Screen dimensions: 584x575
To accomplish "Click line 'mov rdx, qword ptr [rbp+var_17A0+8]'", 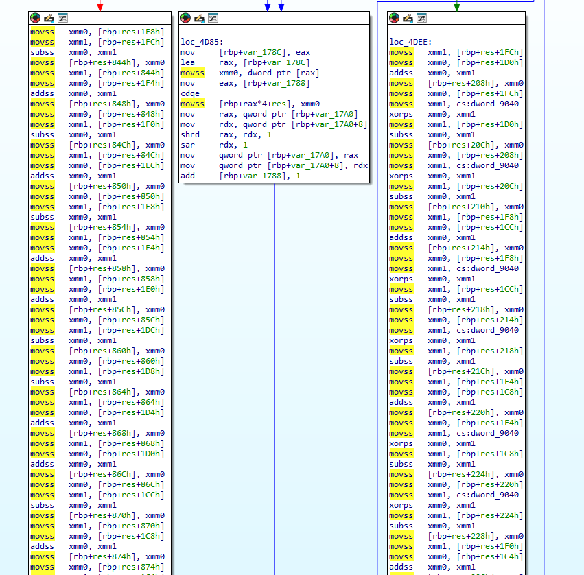I will (274, 124).
